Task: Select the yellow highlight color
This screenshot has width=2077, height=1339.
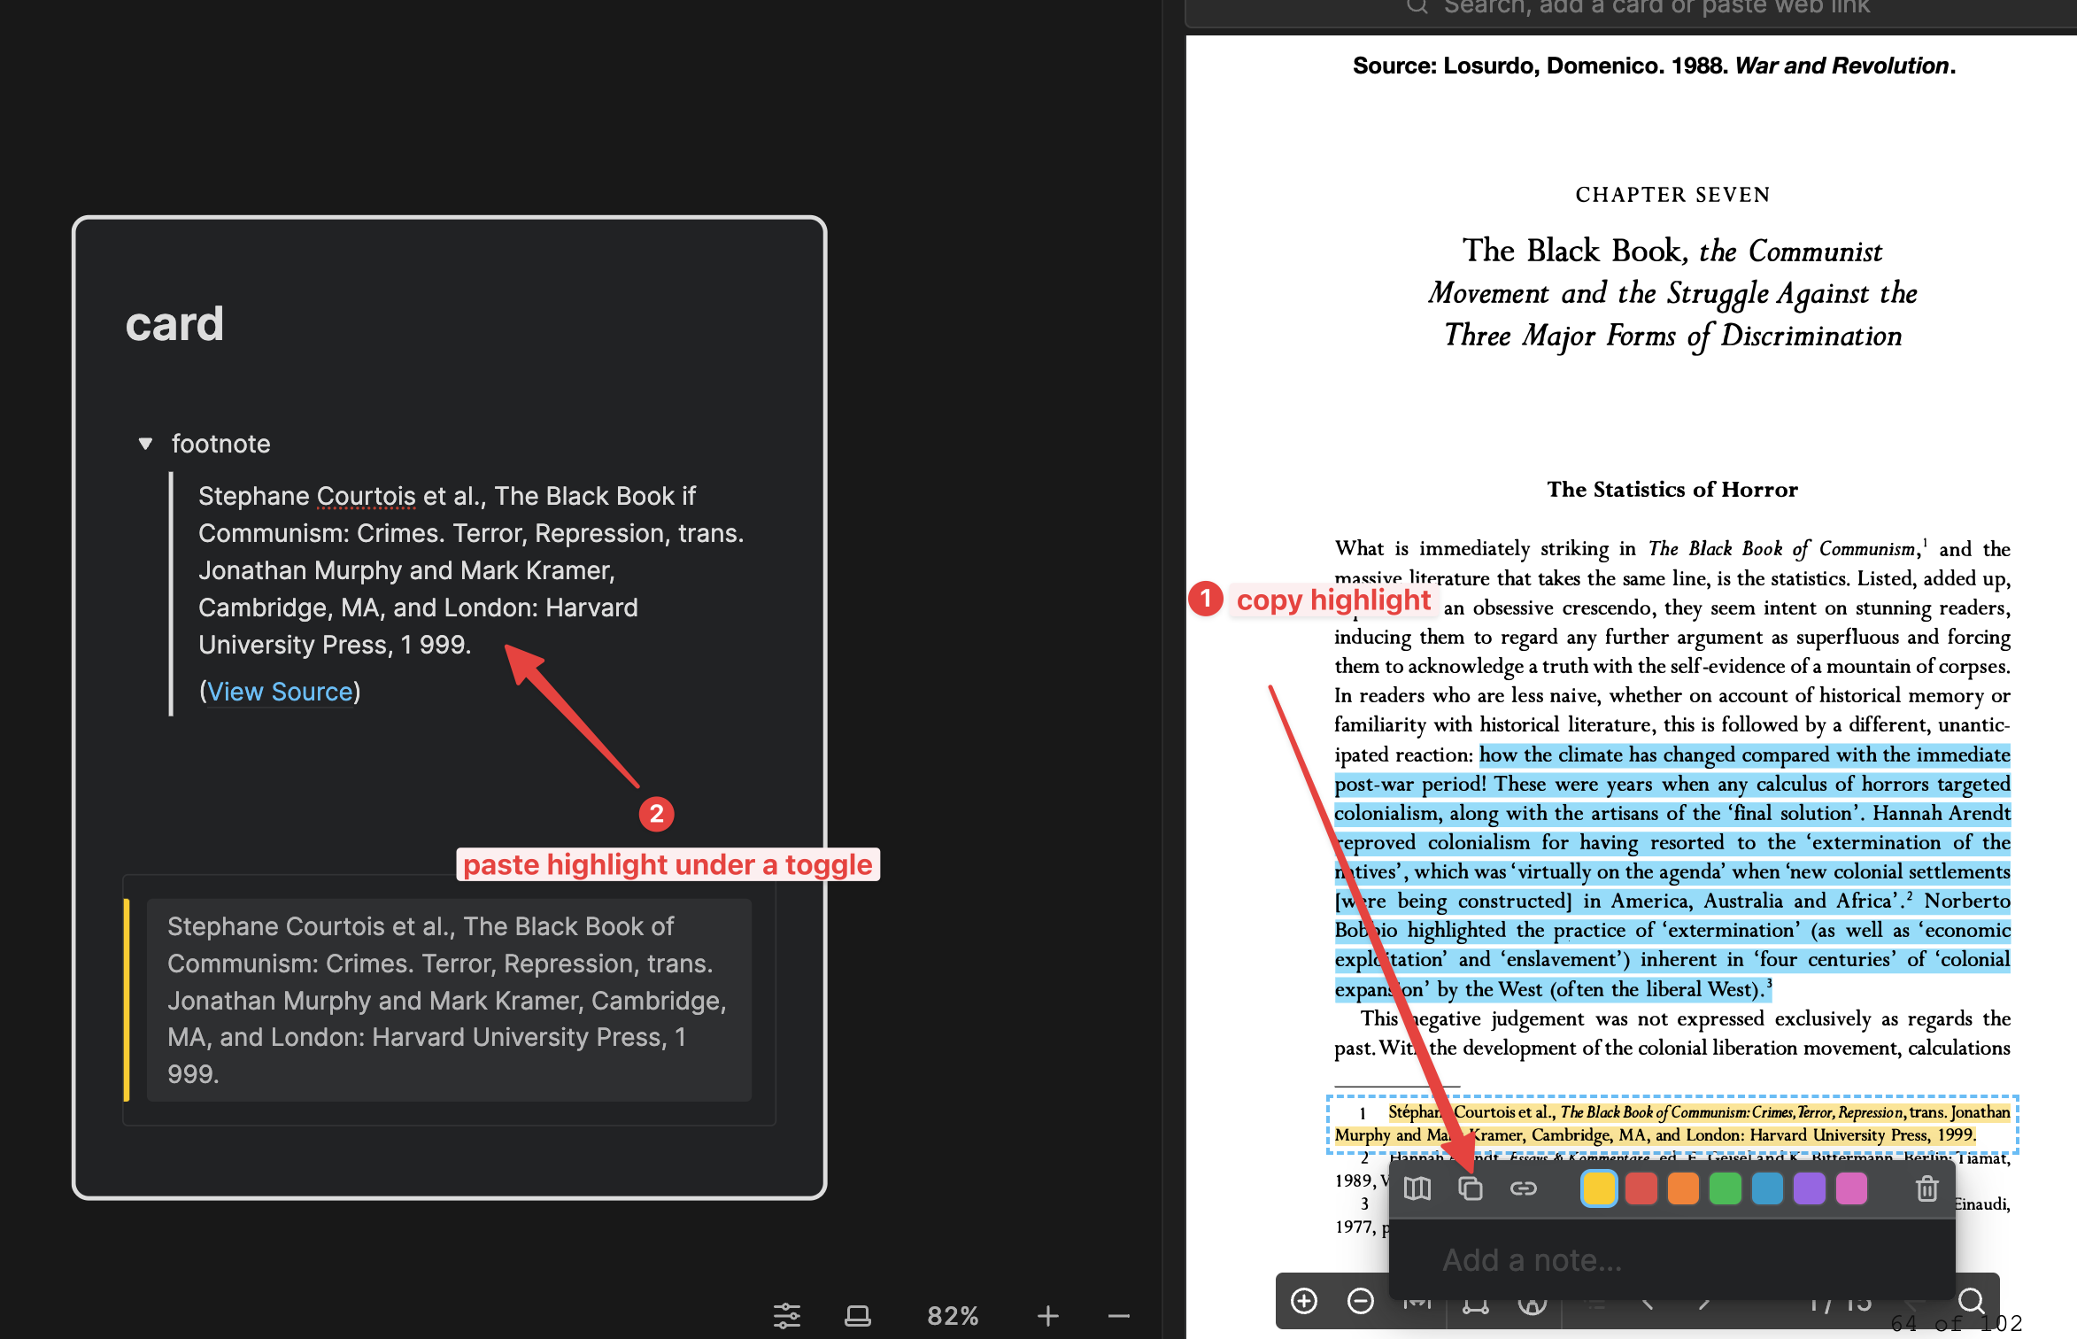Action: pyautogui.click(x=1599, y=1188)
